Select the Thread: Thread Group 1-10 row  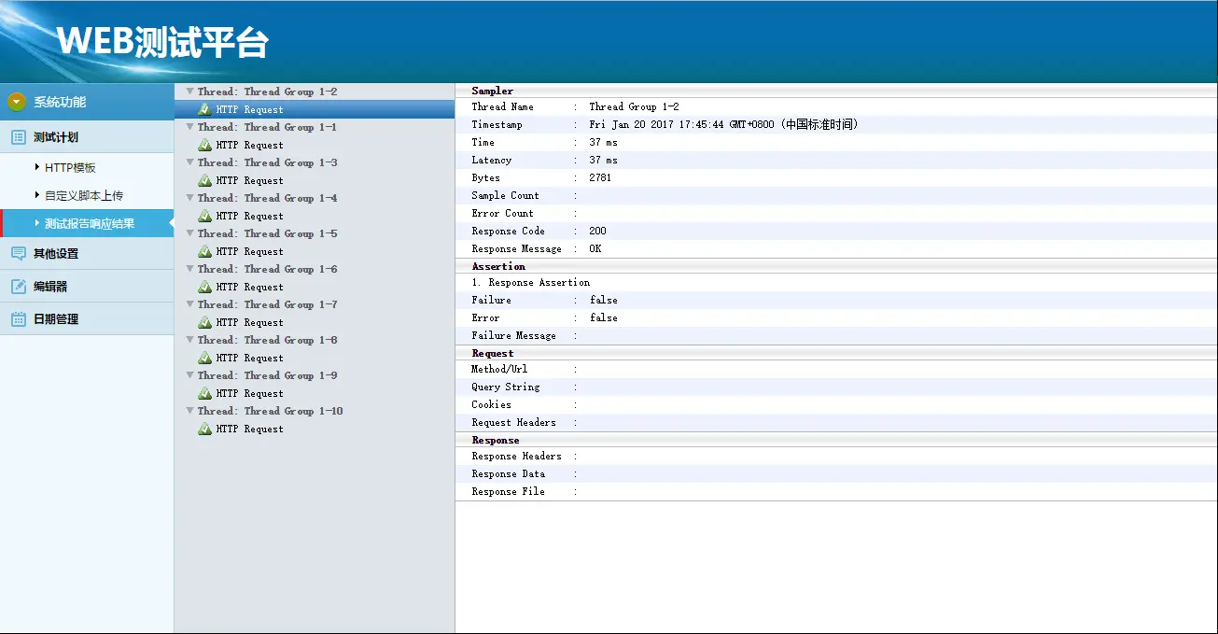pos(315,411)
